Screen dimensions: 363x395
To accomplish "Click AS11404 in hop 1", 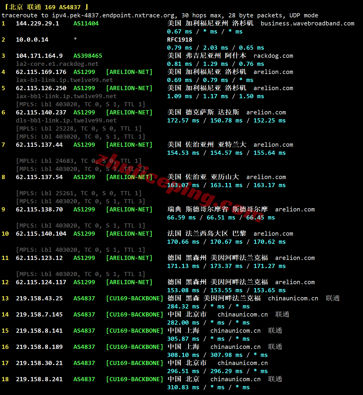I will [86, 23].
